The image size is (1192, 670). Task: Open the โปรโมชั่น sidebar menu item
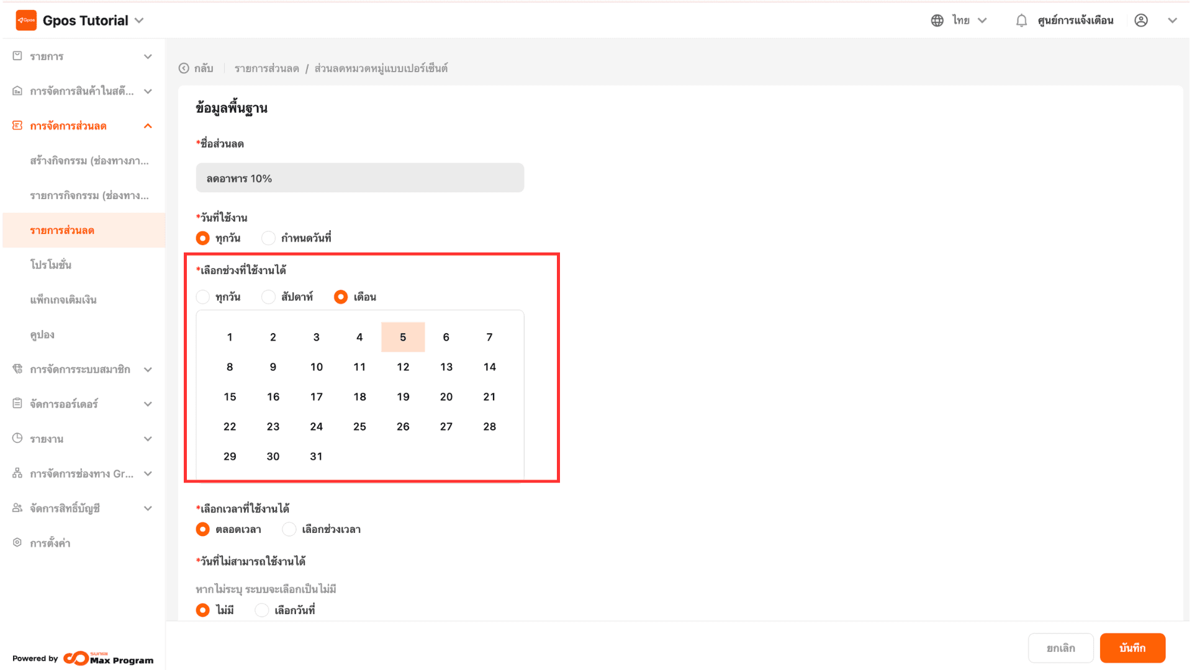click(x=51, y=265)
